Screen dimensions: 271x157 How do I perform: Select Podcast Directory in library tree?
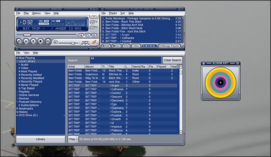click(x=30, y=102)
